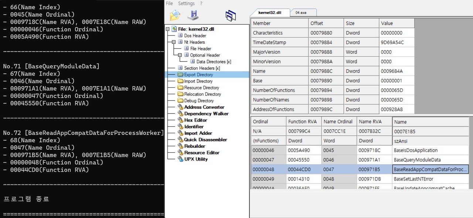473x218 pixels.
Task: Launch the Address Converter tool icon
Action: tap(180, 107)
